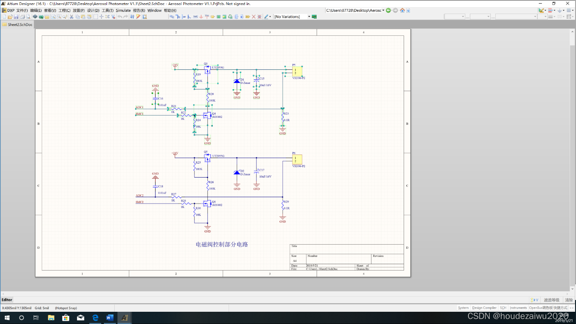Click the Move selection cross-arrows icon
This screenshot has width=576, height=324.
pos(102,17)
